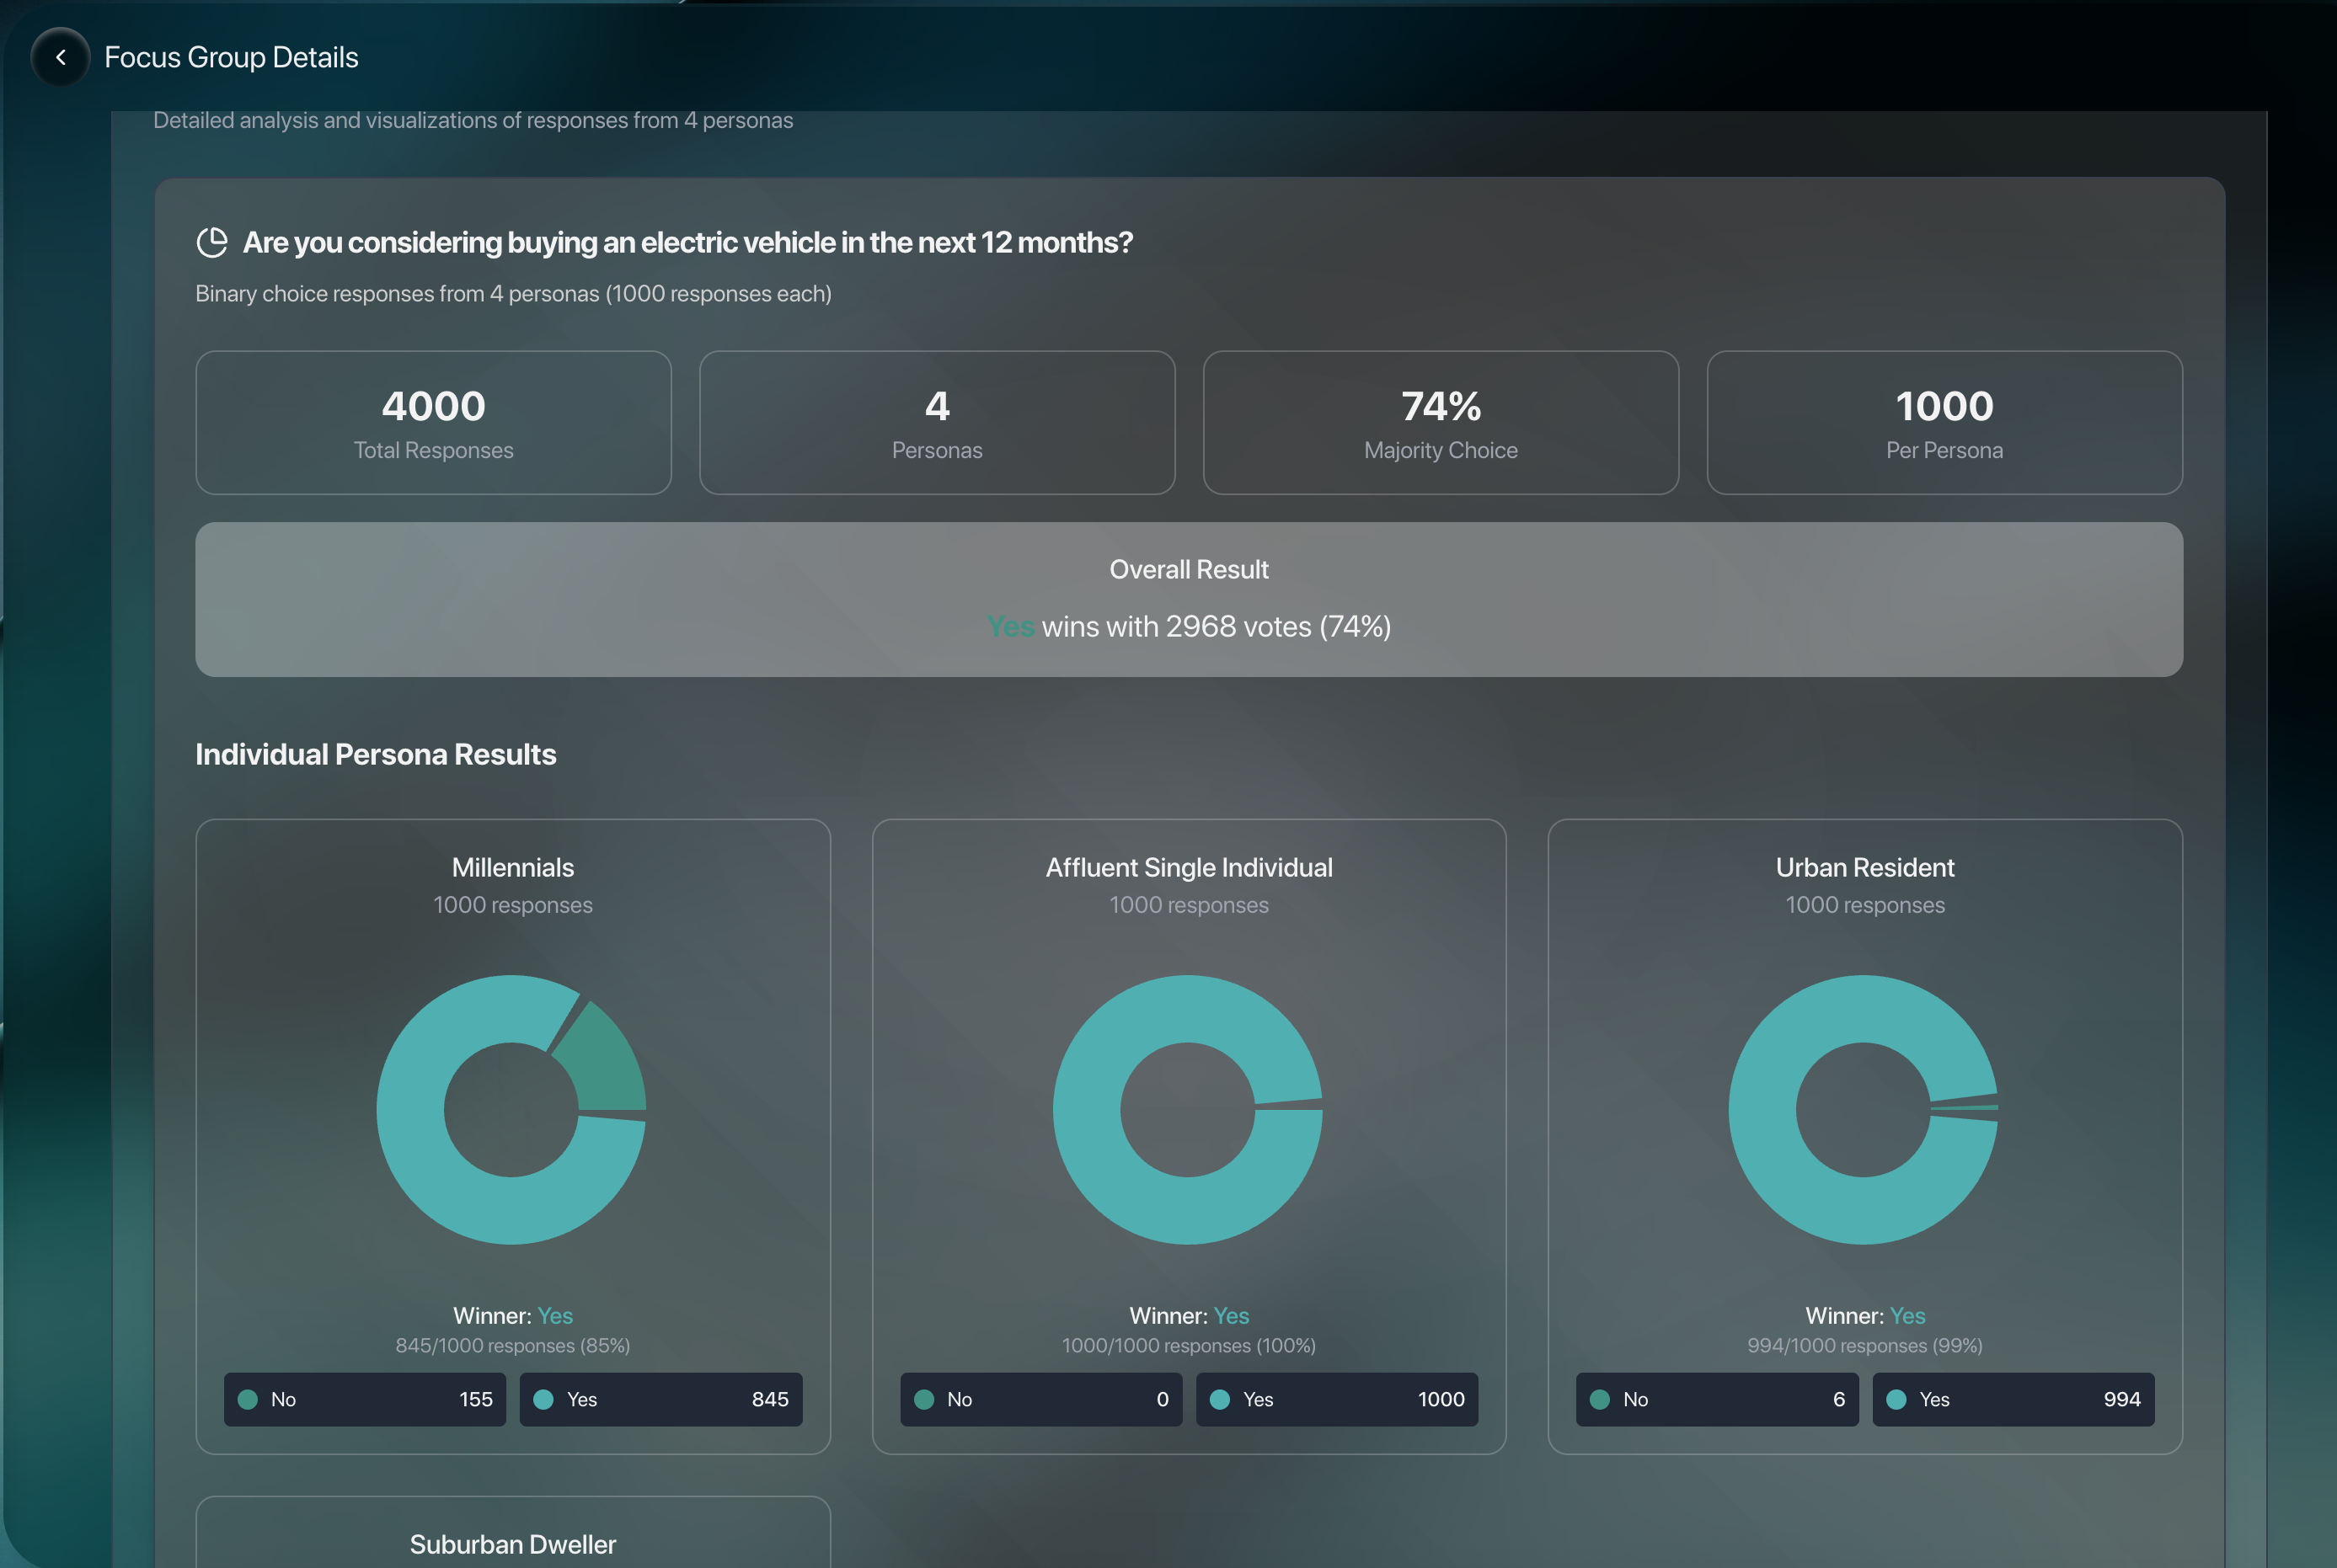2337x1568 pixels.
Task: Click the '74% Majority Choice' stat card
Action: point(1440,422)
